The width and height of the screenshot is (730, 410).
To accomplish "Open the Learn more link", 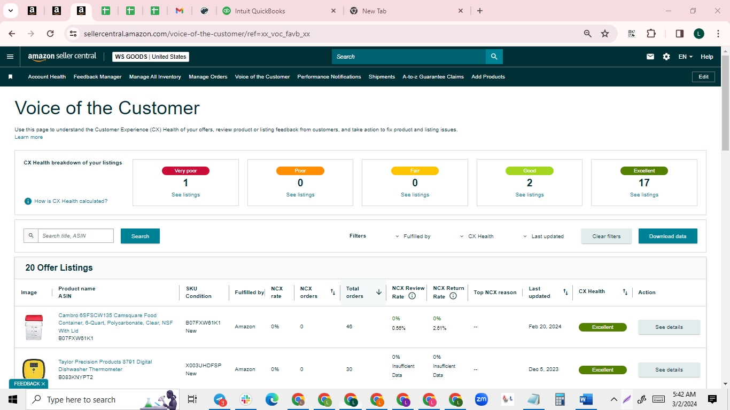I will point(28,137).
